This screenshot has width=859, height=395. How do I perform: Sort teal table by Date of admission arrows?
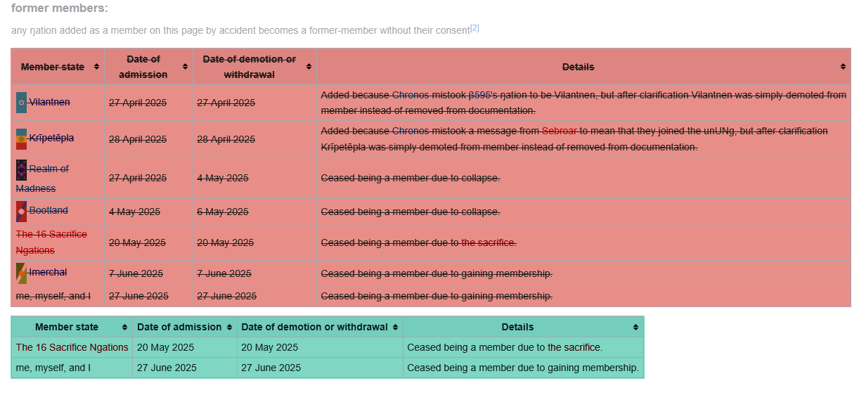(229, 328)
